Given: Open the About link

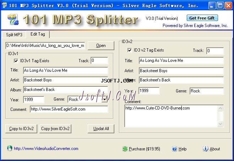Looking at the screenshot, I should click(215, 149).
